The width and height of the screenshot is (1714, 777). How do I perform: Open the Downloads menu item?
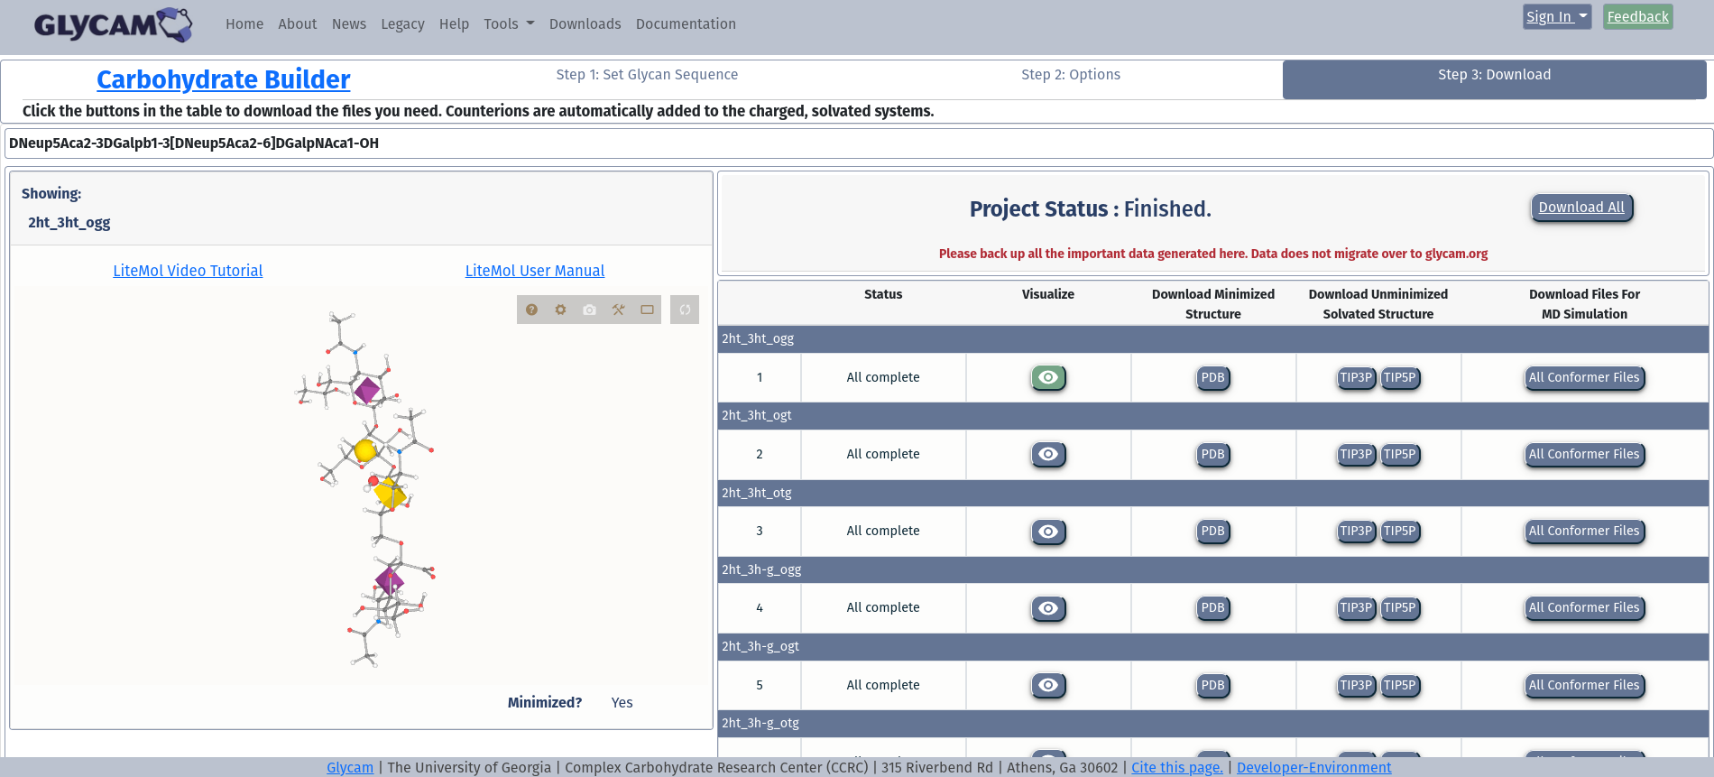point(585,24)
